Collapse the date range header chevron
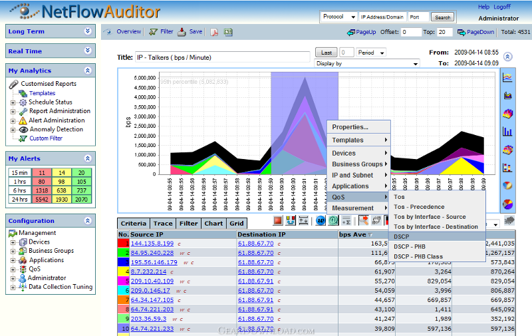Image resolution: width=532 pixels, height=336 pixels. tap(507, 57)
